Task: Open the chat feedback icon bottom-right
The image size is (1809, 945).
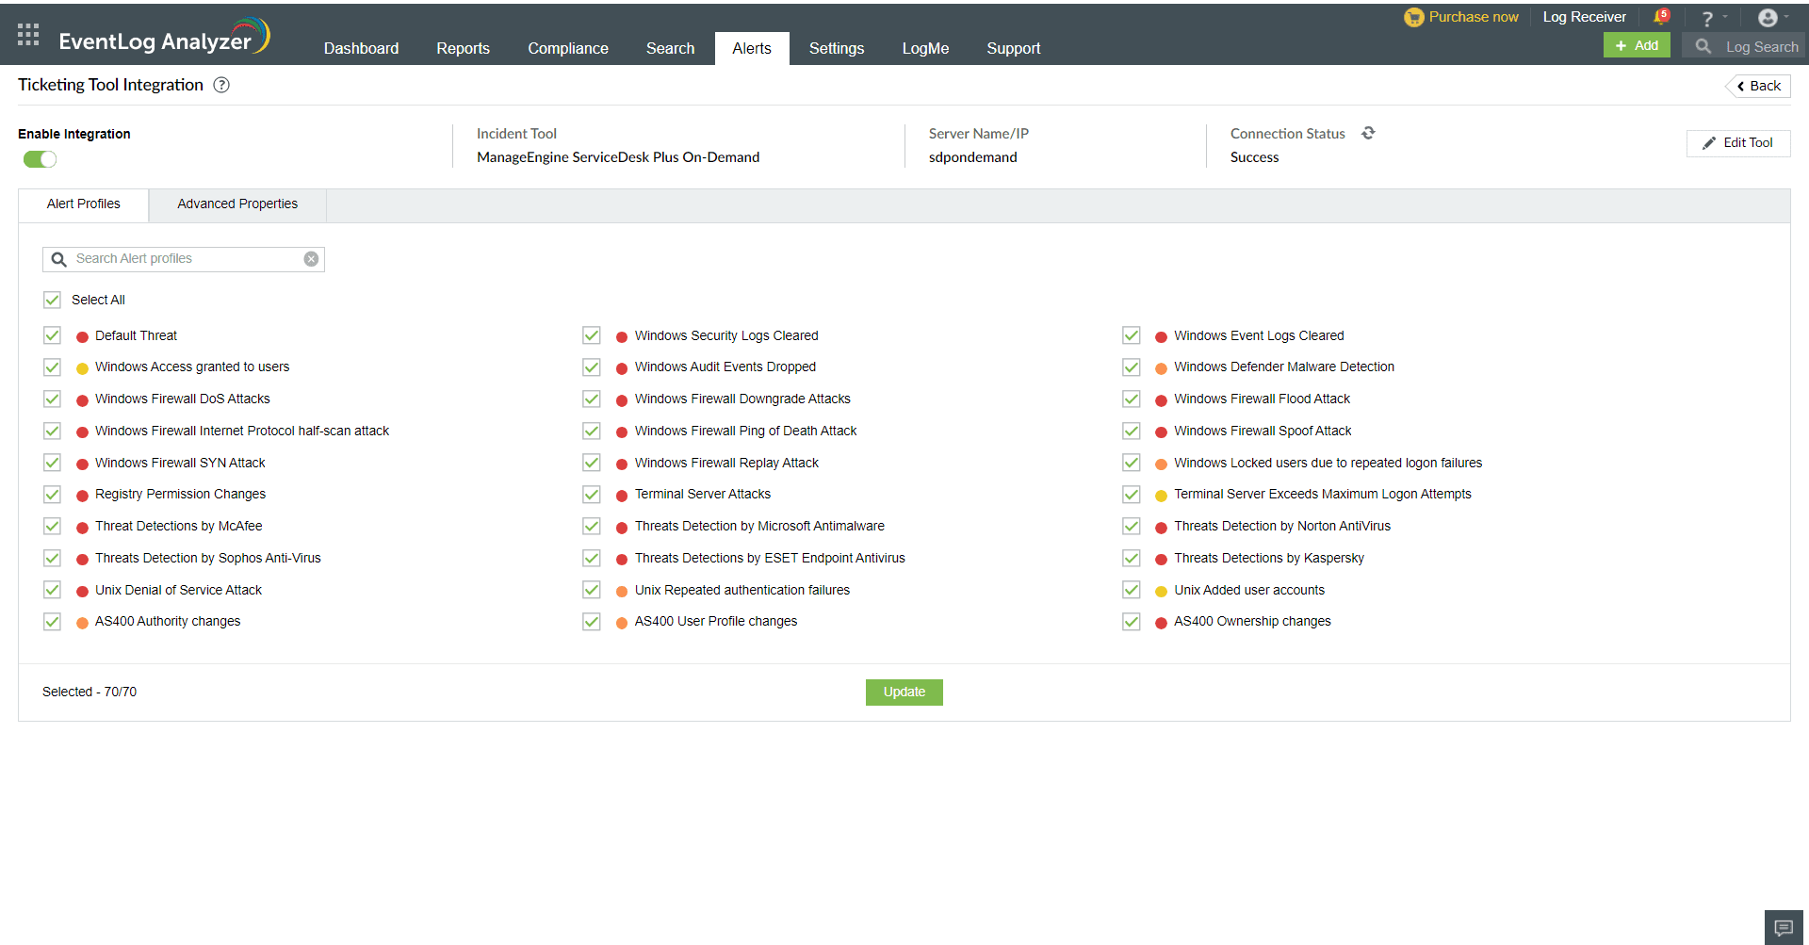Action: coord(1784,927)
